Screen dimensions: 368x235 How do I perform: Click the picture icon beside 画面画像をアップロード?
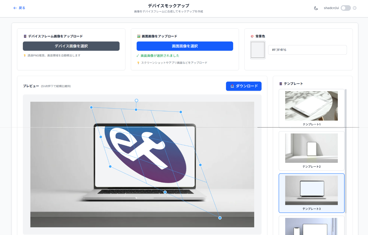[139, 36]
